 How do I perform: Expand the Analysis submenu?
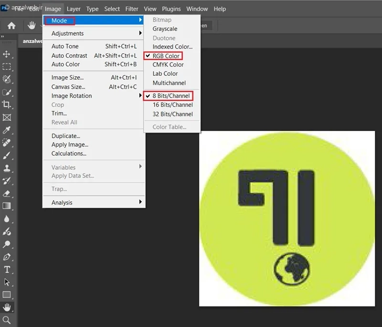click(x=94, y=202)
